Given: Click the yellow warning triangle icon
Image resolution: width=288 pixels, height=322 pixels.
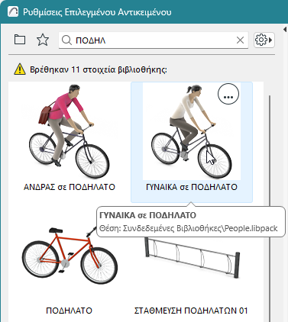Looking at the screenshot, I should point(20,69).
